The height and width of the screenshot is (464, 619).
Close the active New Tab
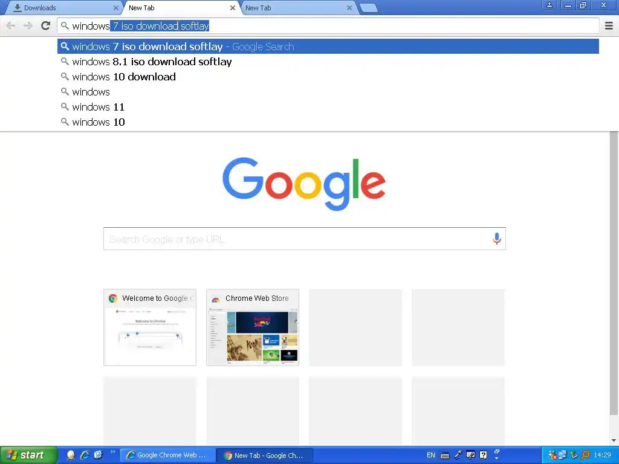pyautogui.click(x=233, y=8)
